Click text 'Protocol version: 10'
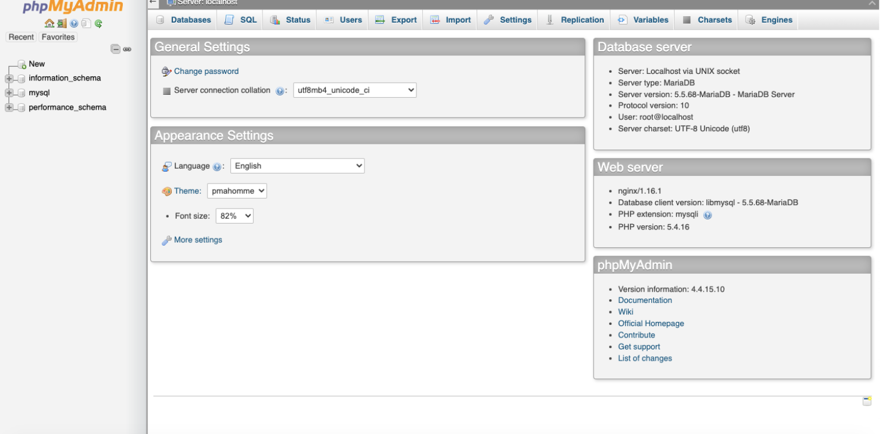Screen dimensions: 887x434 point(653,106)
